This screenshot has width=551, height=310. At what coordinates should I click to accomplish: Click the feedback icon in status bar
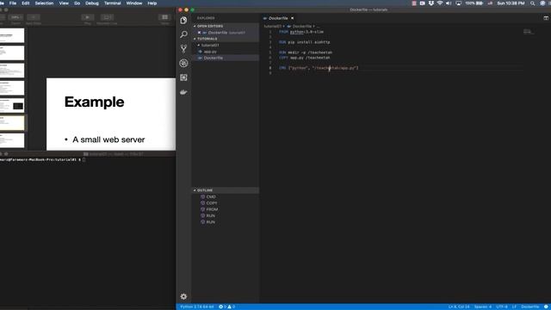(x=546, y=307)
